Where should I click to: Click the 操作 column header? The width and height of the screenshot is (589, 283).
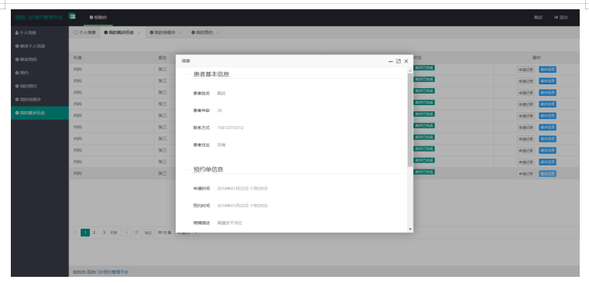click(x=536, y=58)
